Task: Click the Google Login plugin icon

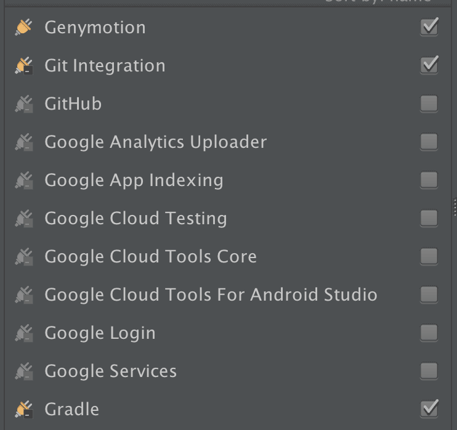Action: [x=23, y=333]
